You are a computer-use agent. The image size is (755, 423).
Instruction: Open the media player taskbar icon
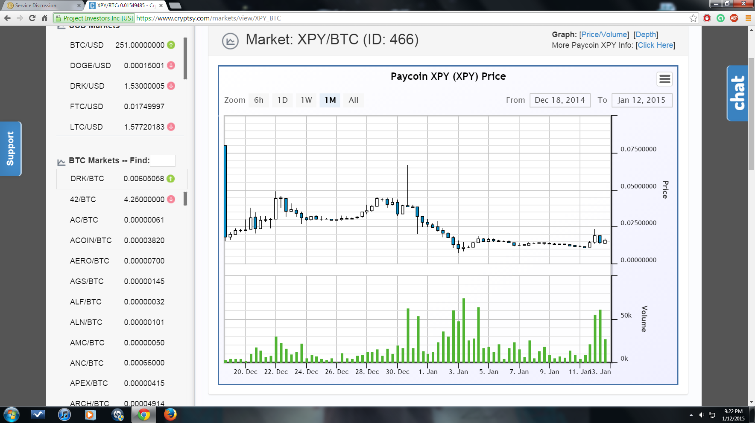91,414
